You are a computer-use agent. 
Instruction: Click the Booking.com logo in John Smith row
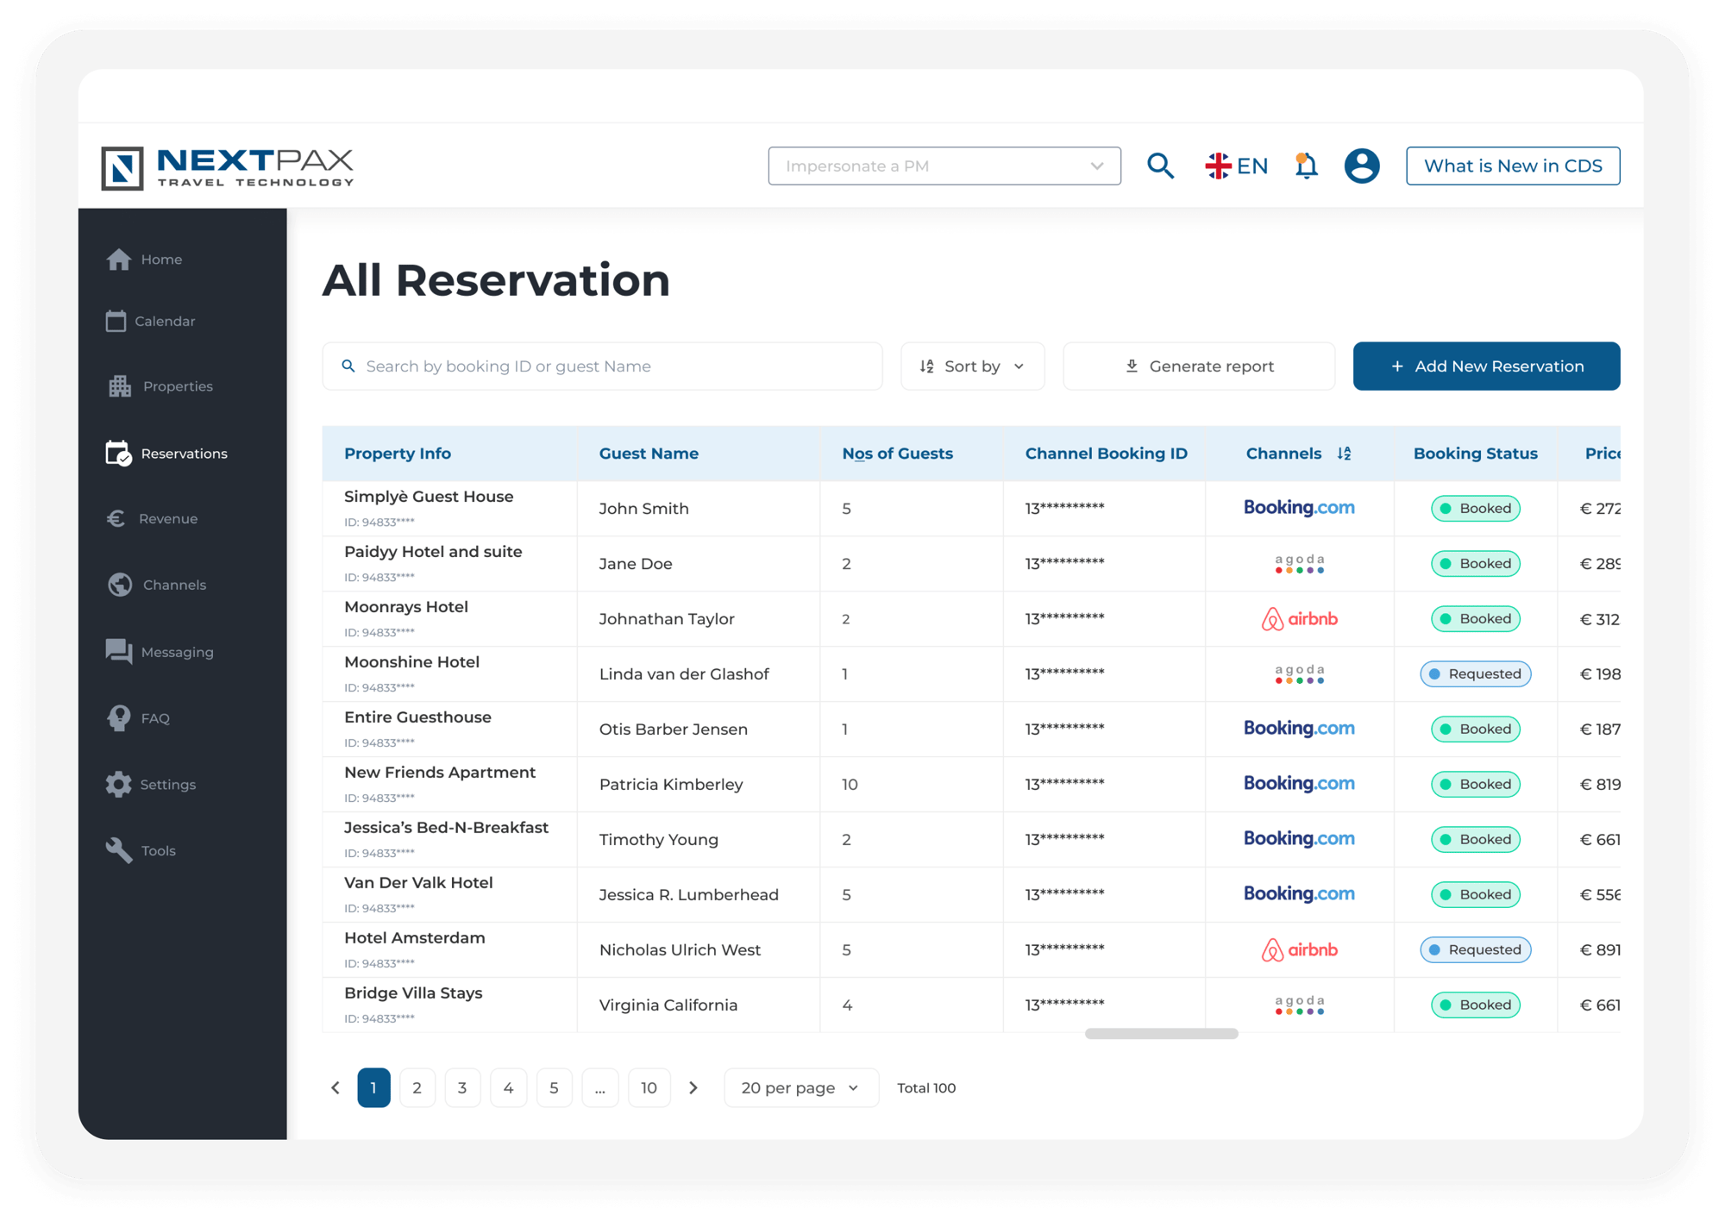(x=1299, y=508)
